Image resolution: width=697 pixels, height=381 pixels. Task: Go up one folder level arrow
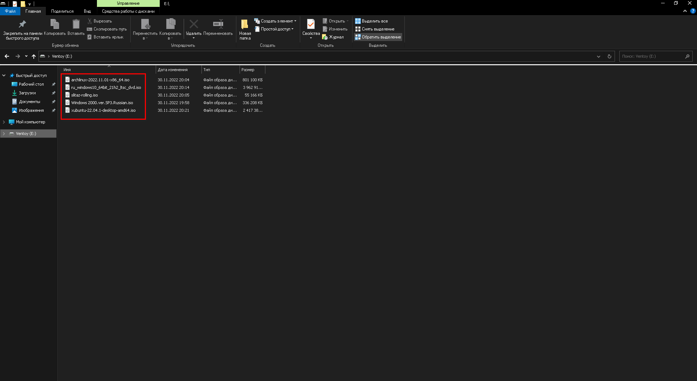34,56
